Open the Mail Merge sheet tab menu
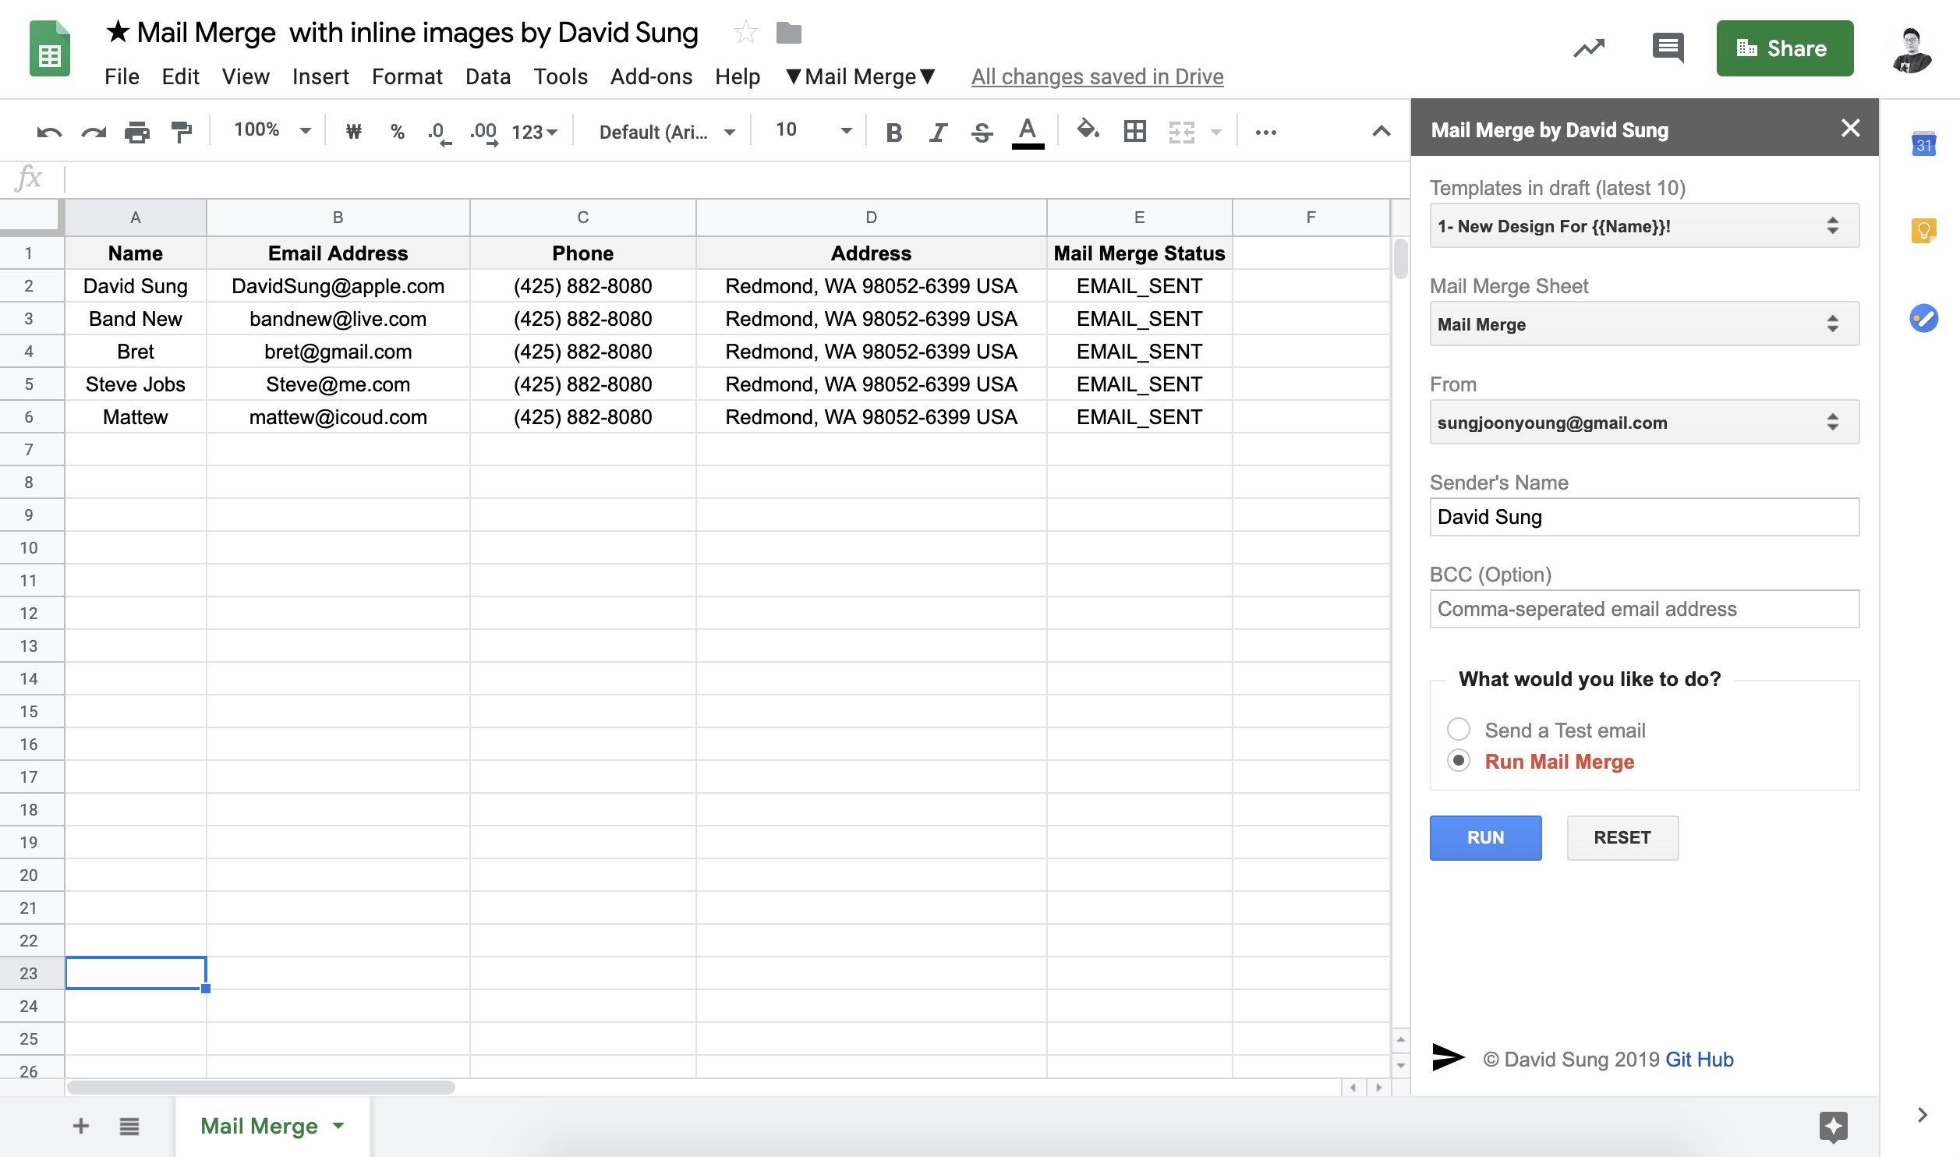The height and width of the screenshot is (1157, 1960). point(338,1126)
